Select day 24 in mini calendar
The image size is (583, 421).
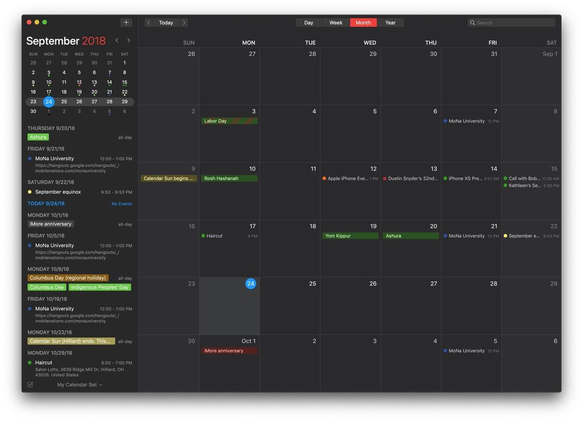pyautogui.click(x=49, y=102)
